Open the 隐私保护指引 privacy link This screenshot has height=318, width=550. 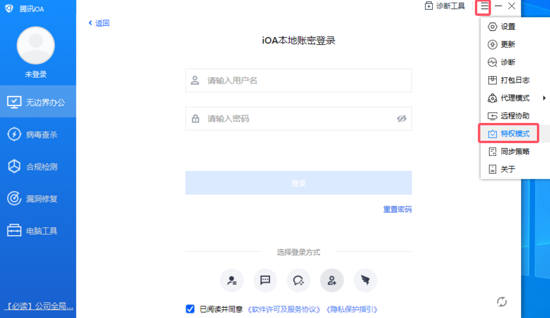coord(351,309)
